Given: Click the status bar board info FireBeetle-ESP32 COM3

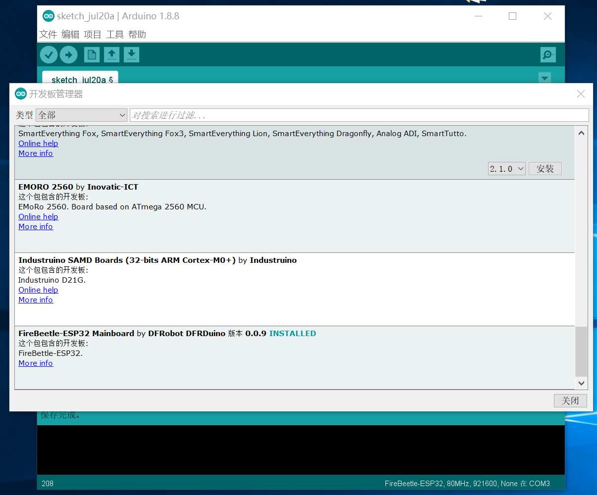Looking at the screenshot, I should click(467, 483).
